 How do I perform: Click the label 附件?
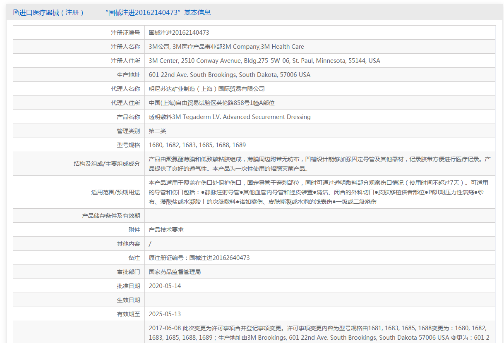point(134,230)
